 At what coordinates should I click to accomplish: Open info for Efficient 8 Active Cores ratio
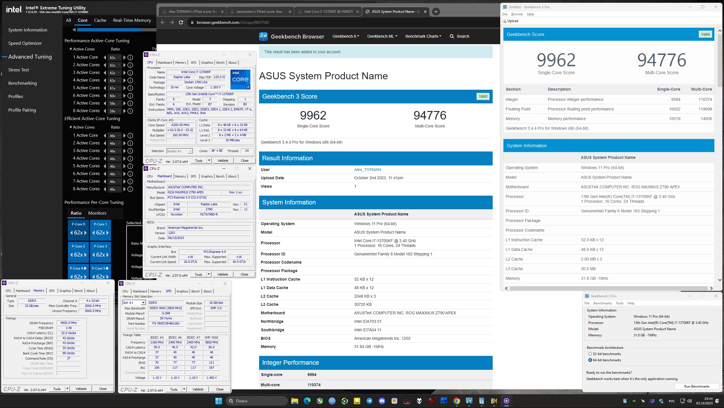tap(130, 189)
